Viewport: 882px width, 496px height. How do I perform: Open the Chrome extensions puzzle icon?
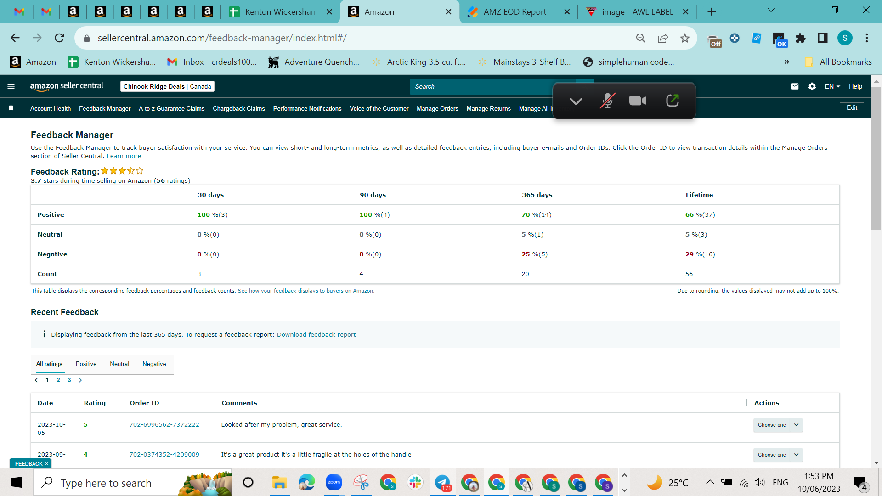pyautogui.click(x=801, y=38)
